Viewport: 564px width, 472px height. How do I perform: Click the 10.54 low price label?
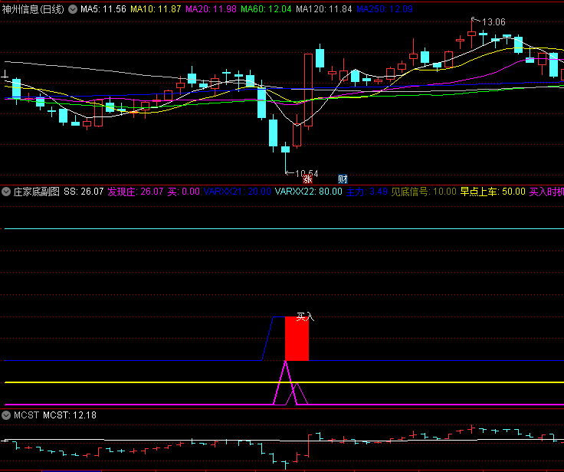(307, 173)
